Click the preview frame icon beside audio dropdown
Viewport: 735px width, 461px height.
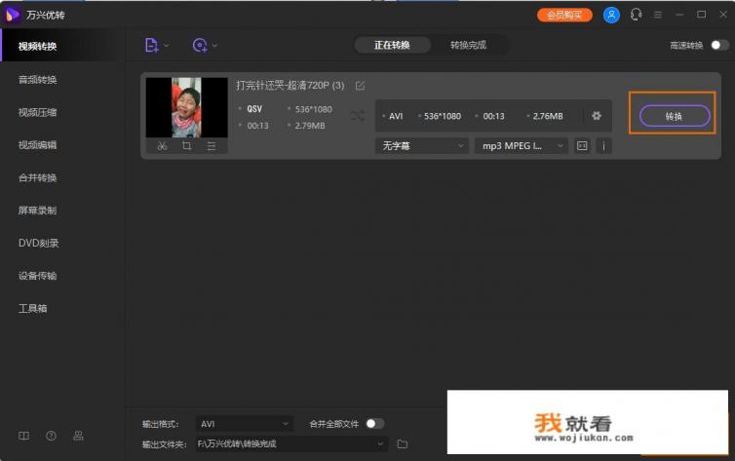[x=582, y=145]
